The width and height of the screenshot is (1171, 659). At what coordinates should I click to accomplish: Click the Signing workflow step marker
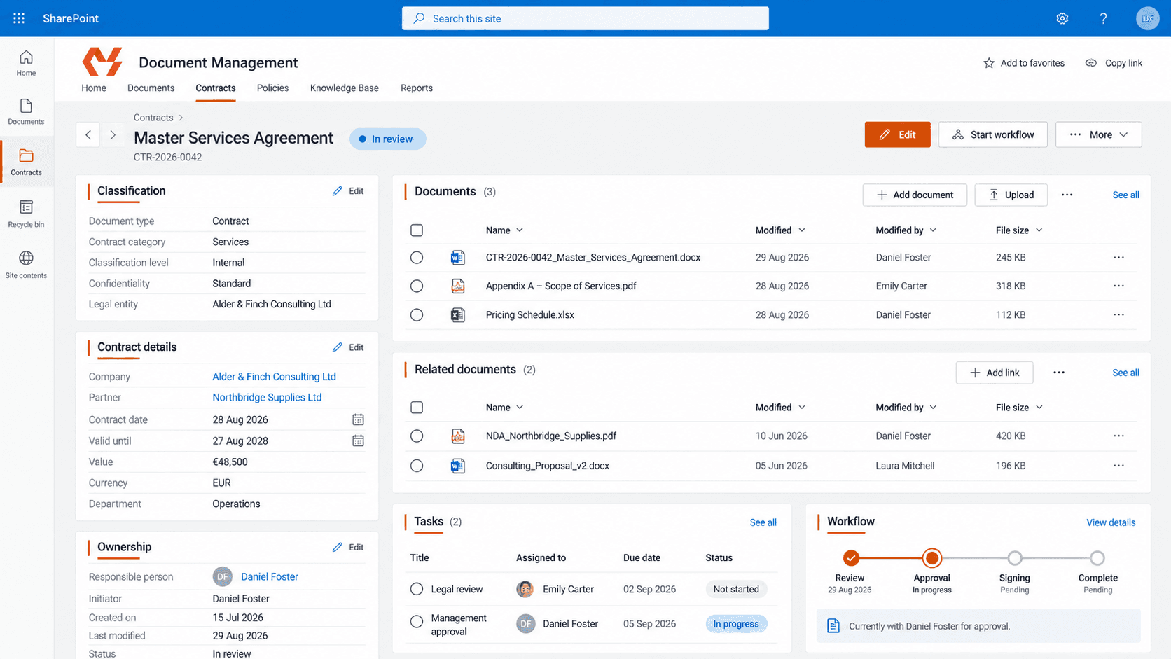(x=1014, y=558)
